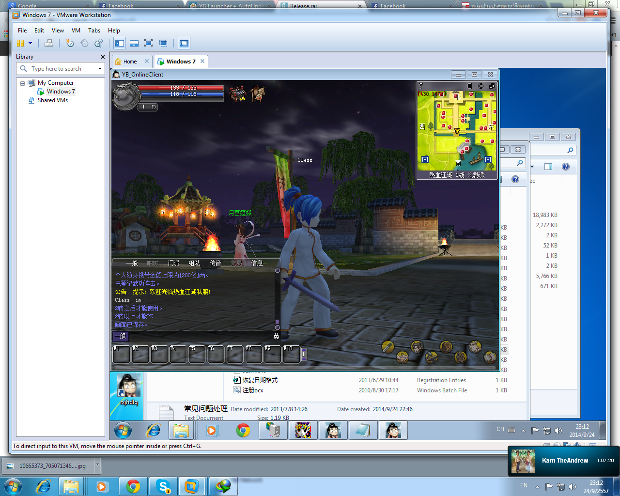This screenshot has height=496, width=620.
Task: Toggle the thumbnail bar view button
Action: 134,43
